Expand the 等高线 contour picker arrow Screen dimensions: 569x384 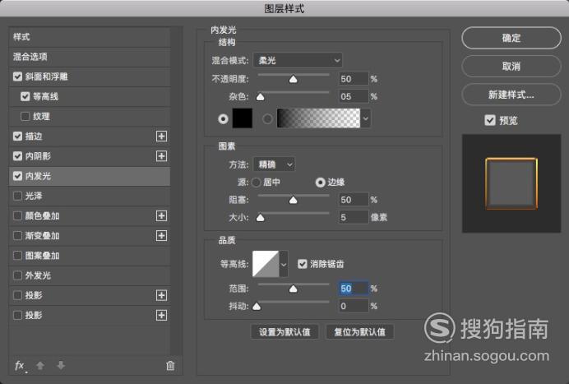(284, 264)
